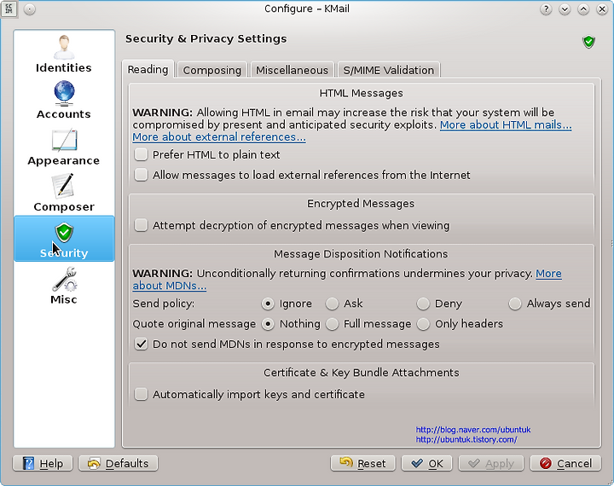
Task: Click the Help button
Action: coord(43,463)
